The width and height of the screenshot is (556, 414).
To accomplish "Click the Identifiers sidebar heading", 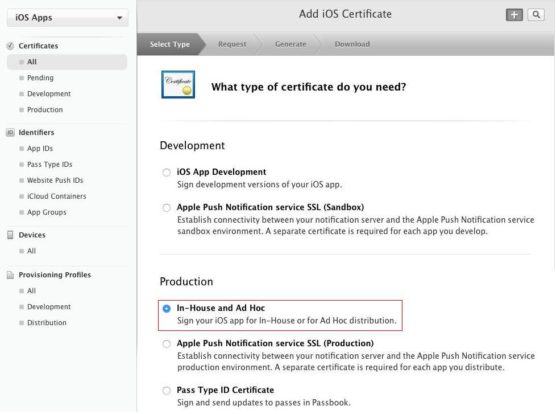I will pyautogui.click(x=36, y=133).
